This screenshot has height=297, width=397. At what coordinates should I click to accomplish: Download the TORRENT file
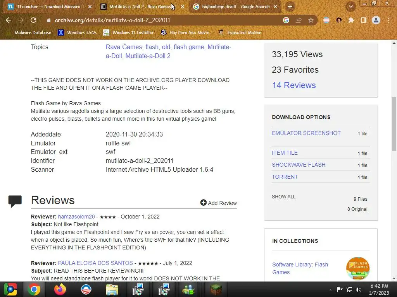tap(285, 177)
